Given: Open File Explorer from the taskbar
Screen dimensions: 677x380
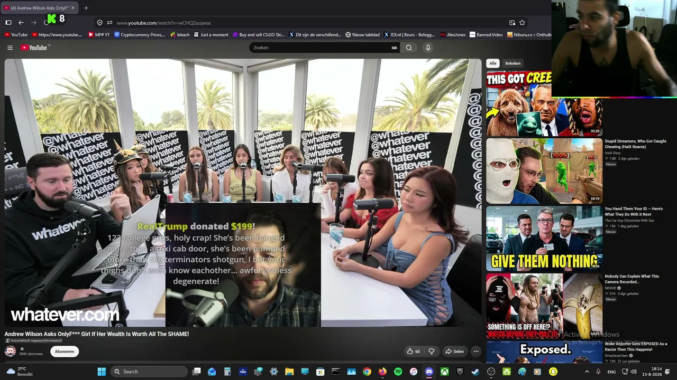Looking at the screenshot, I should 289,372.
